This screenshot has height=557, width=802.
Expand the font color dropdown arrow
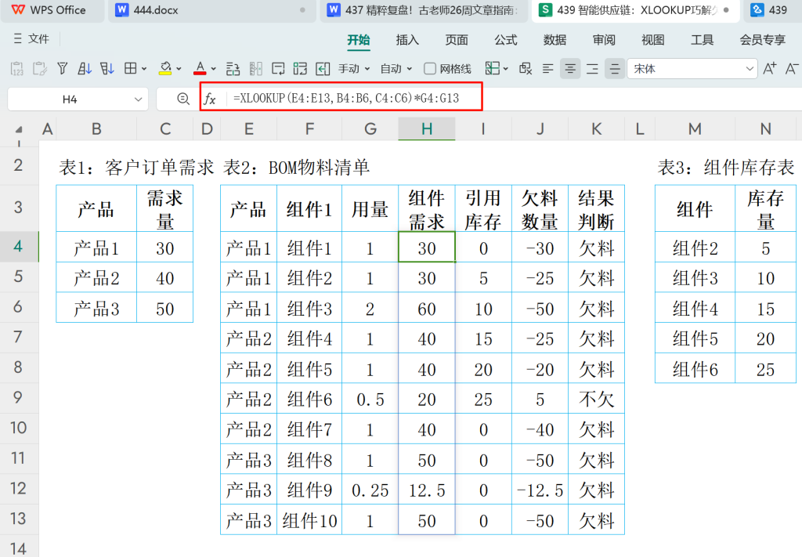click(213, 68)
